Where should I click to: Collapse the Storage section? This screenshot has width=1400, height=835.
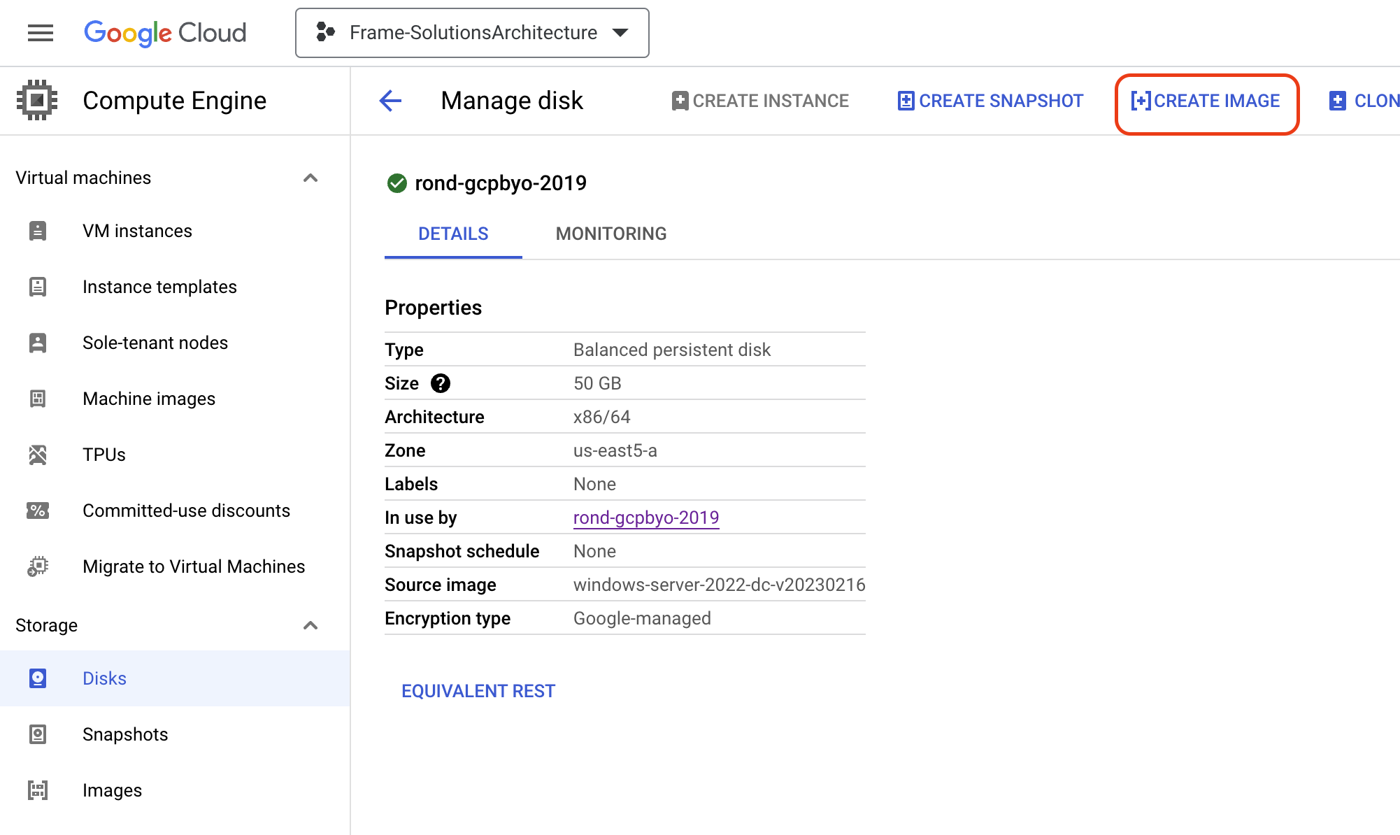[311, 625]
